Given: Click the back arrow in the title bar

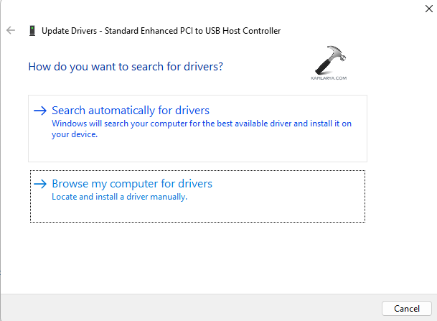Looking at the screenshot, I should tap(11, 30).
